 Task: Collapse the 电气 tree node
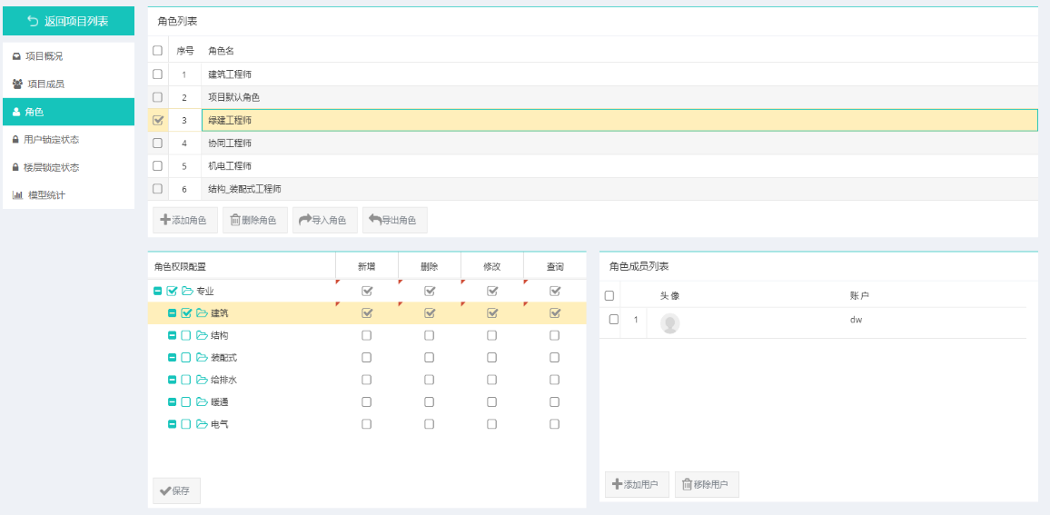(x=172, y=424)
